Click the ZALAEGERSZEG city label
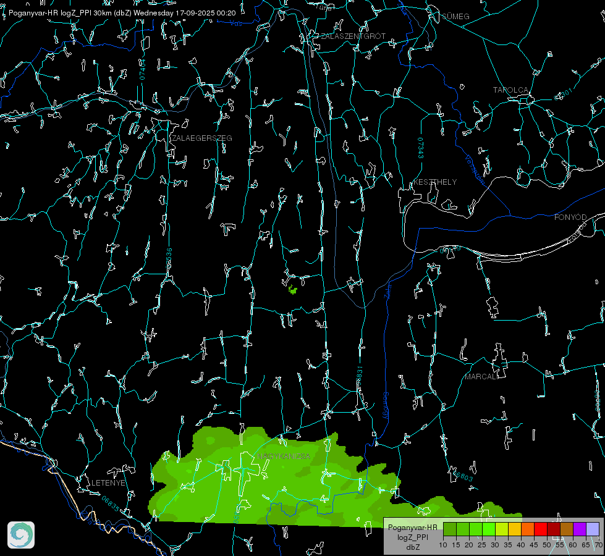 tap(202, 138)
